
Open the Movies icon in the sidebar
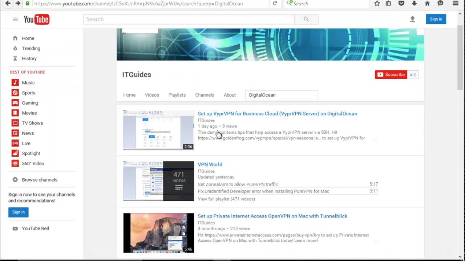[15, 113]
